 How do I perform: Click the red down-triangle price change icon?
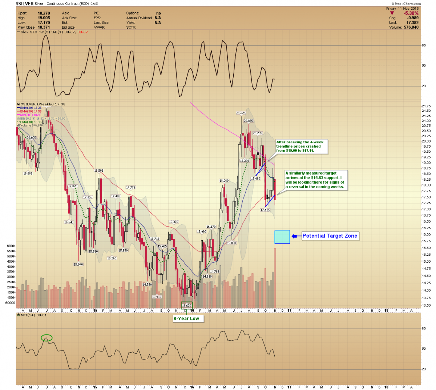click(x=392, y=13)
